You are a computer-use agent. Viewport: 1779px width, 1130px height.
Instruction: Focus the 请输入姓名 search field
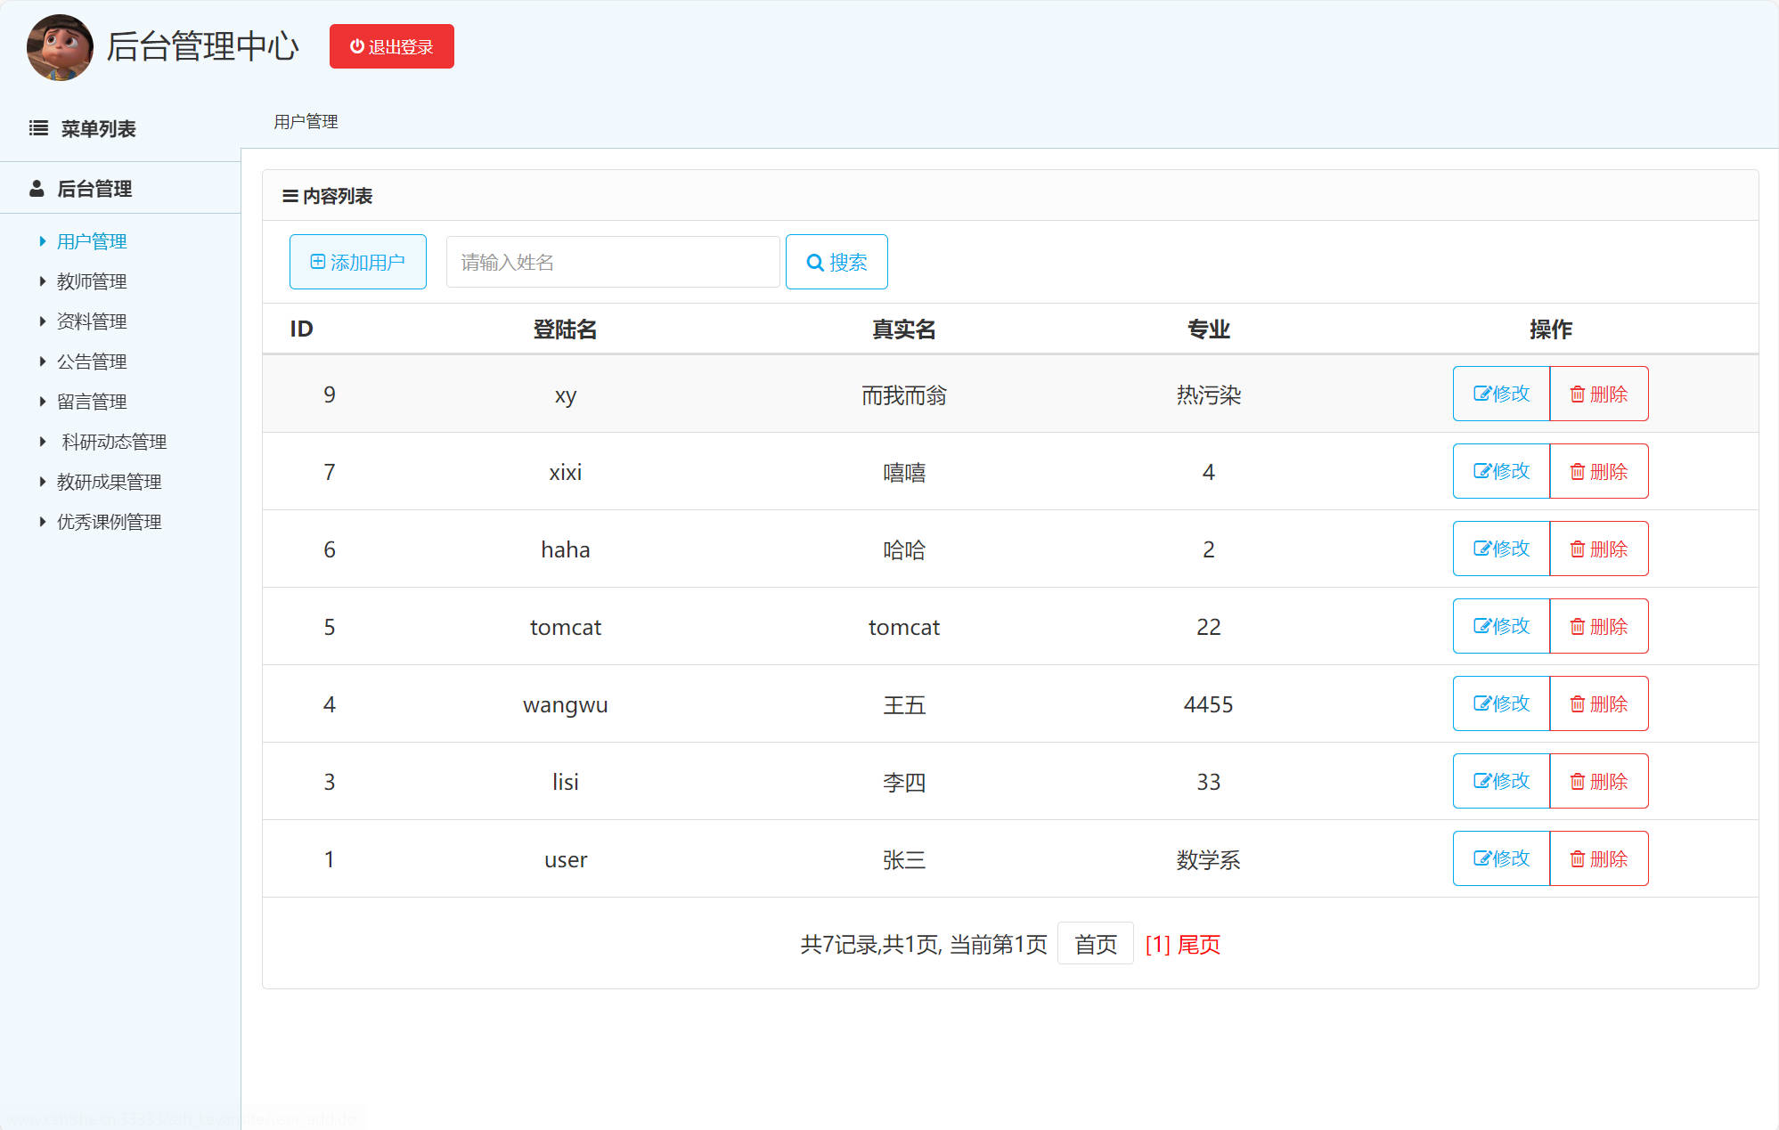tap(613, 262)
